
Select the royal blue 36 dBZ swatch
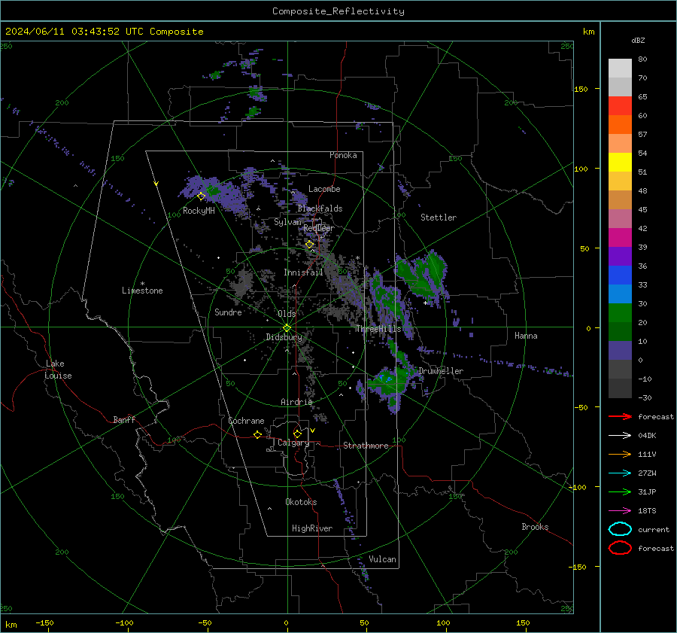620,275
